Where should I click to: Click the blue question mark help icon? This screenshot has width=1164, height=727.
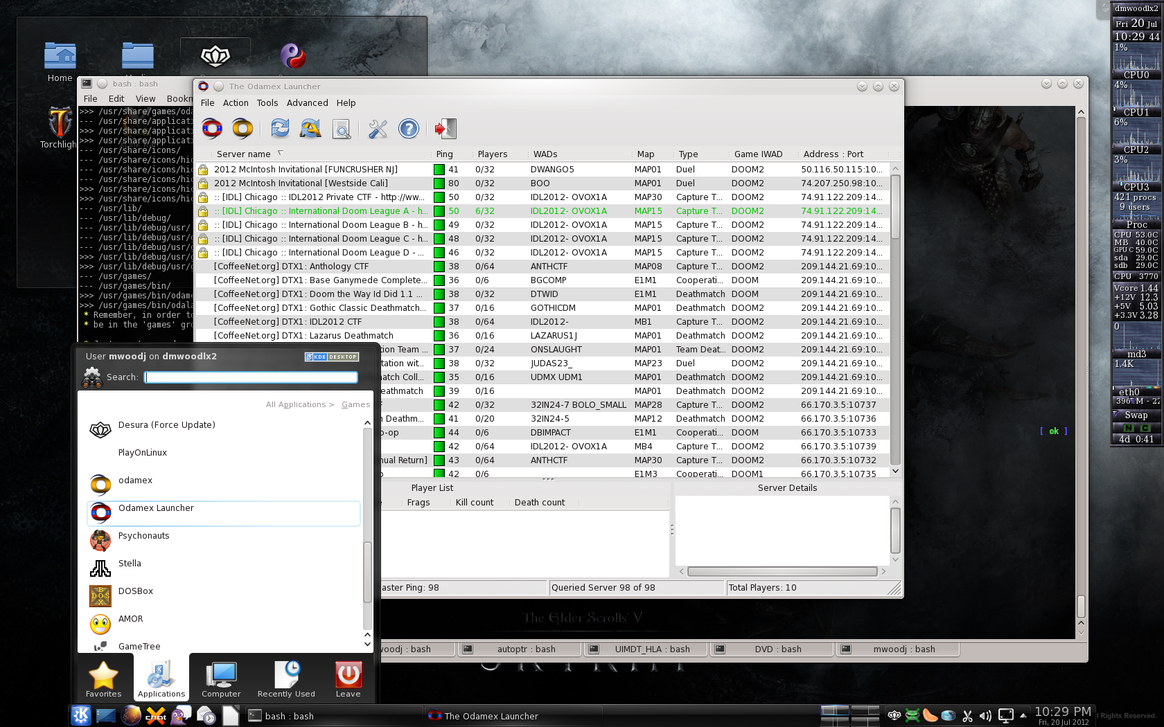(x=409, y=129)
